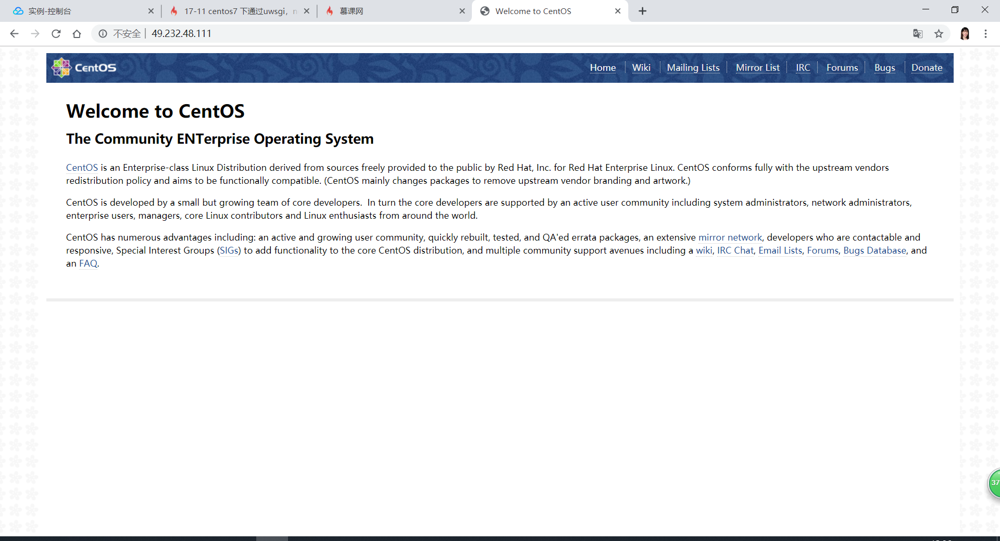Go back to the previous page
Viewport: 1000px width, 541px height.
point(14,34)
